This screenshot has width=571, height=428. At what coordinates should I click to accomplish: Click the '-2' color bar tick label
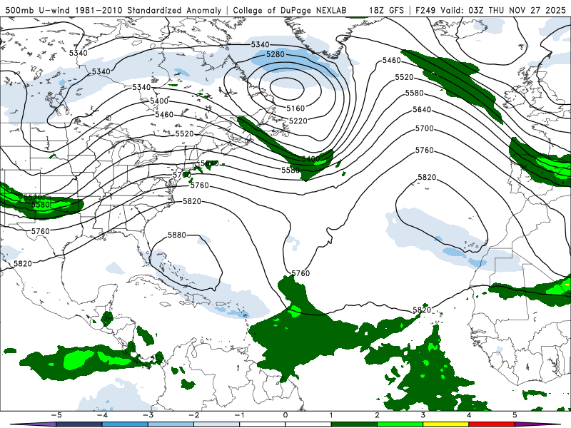[x=193, y=415]
